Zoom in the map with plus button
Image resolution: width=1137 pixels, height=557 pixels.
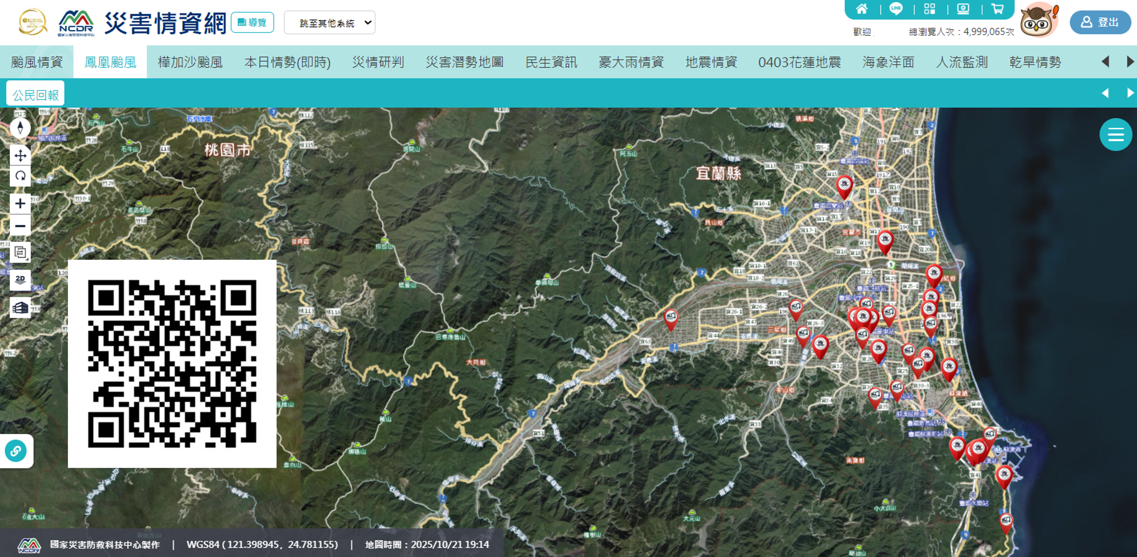(x=20, y=203)
